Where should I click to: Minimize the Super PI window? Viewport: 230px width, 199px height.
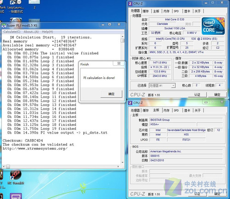coord(103,24)
